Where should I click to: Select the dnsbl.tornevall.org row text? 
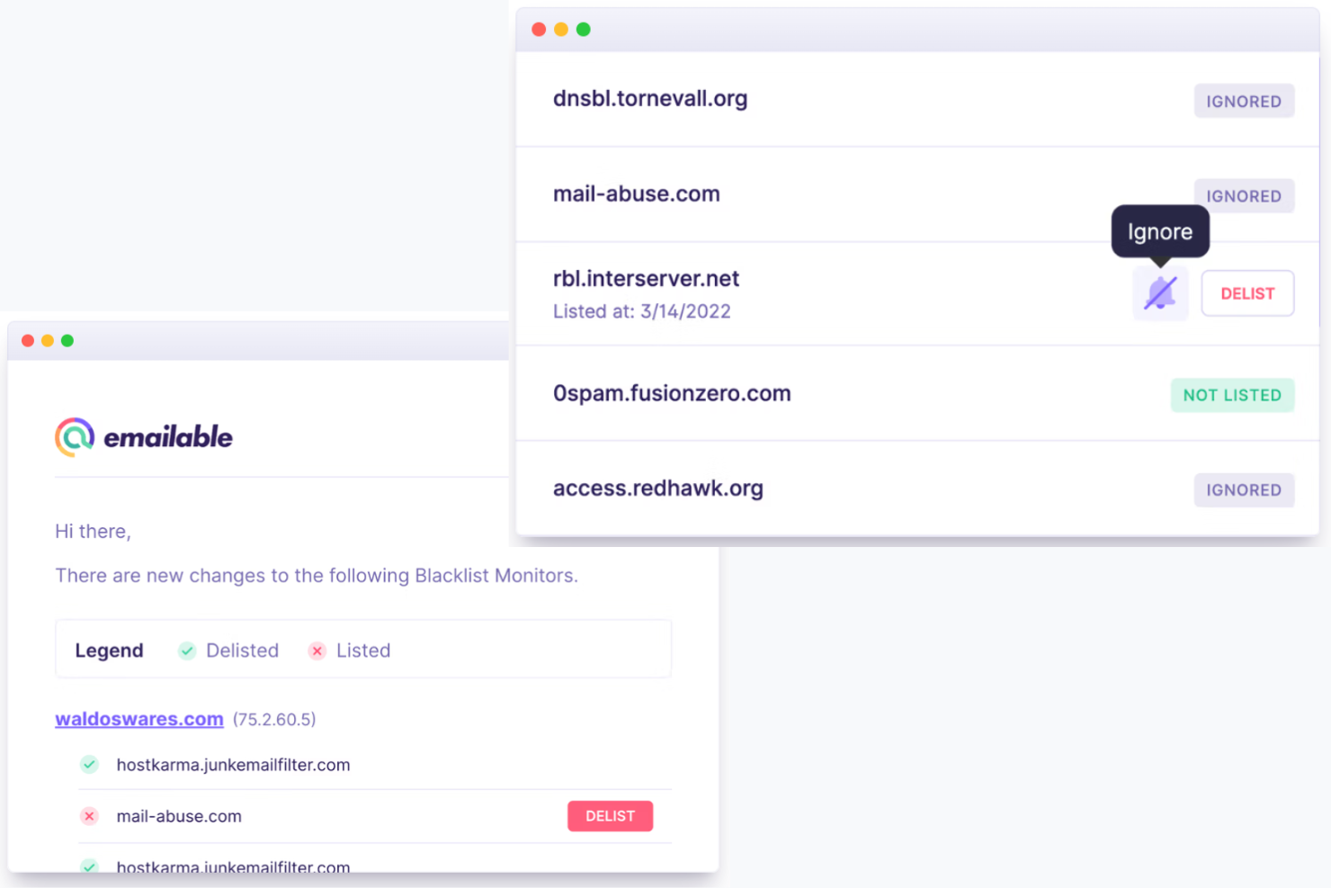coord(650,99)
